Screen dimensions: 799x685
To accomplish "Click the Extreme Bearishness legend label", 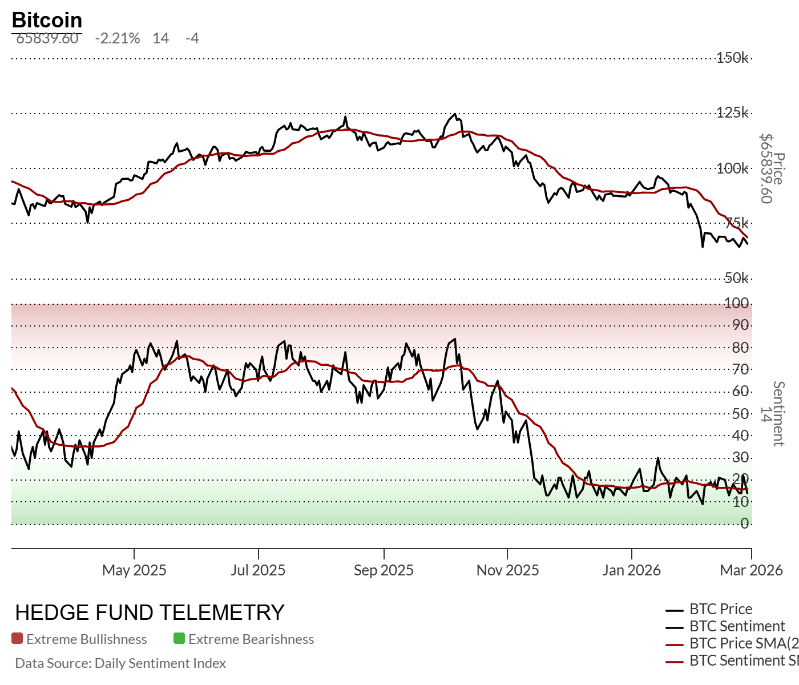I will 251,639.
